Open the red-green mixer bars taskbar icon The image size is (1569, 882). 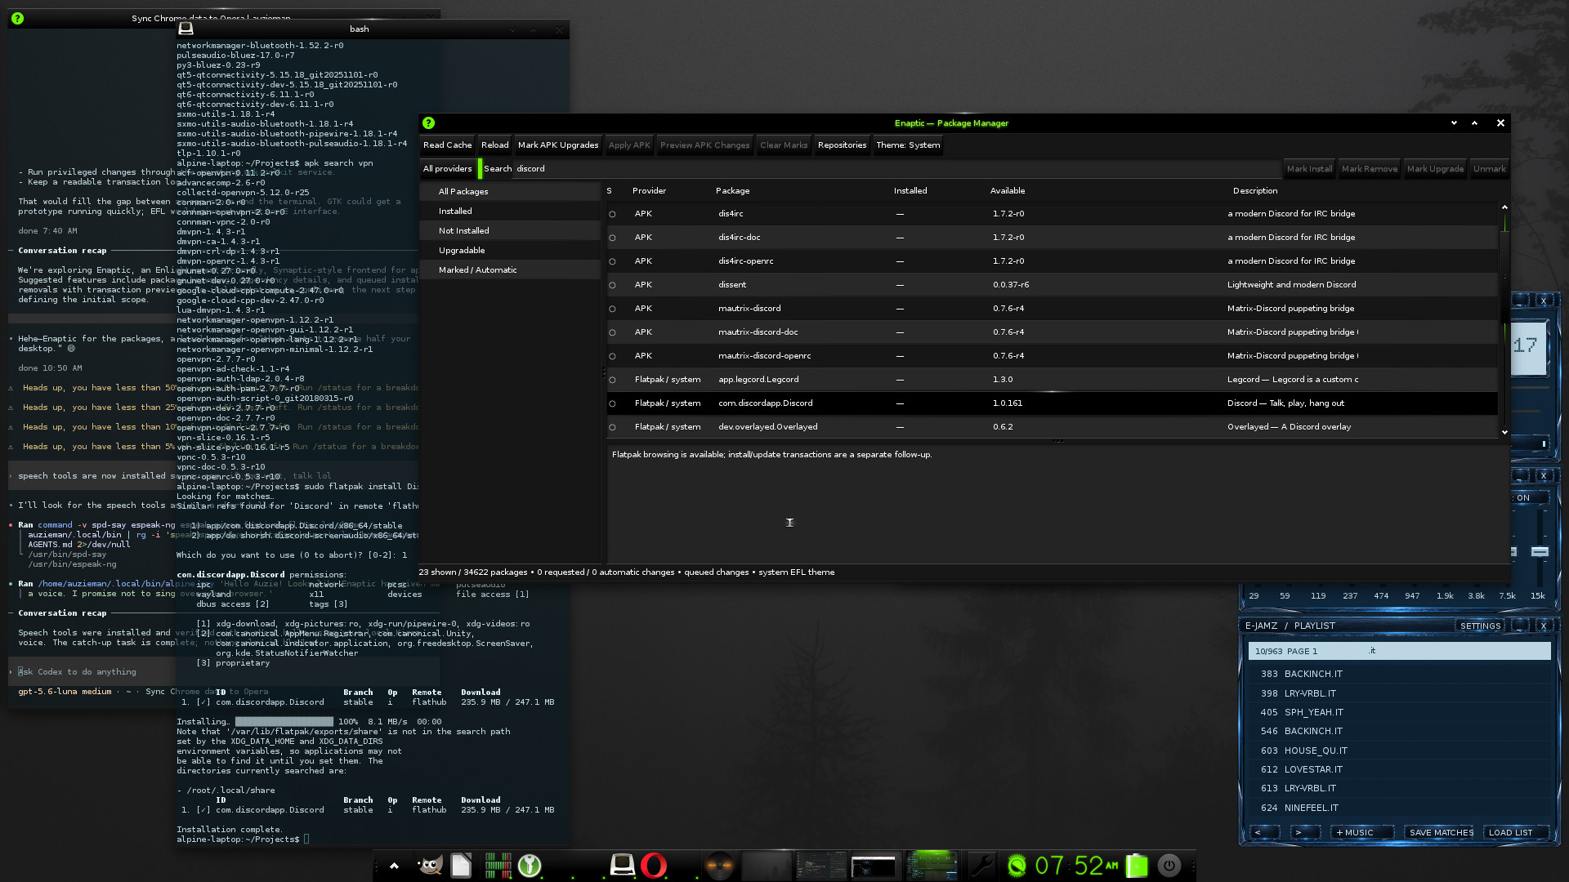[498, 866]
